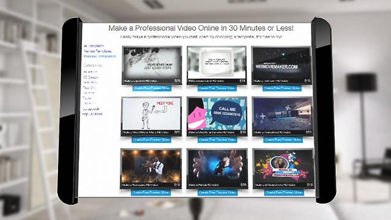Choose the 3D Design category
Viewport: 391px width, 220px height.
(x=91, y=78)
